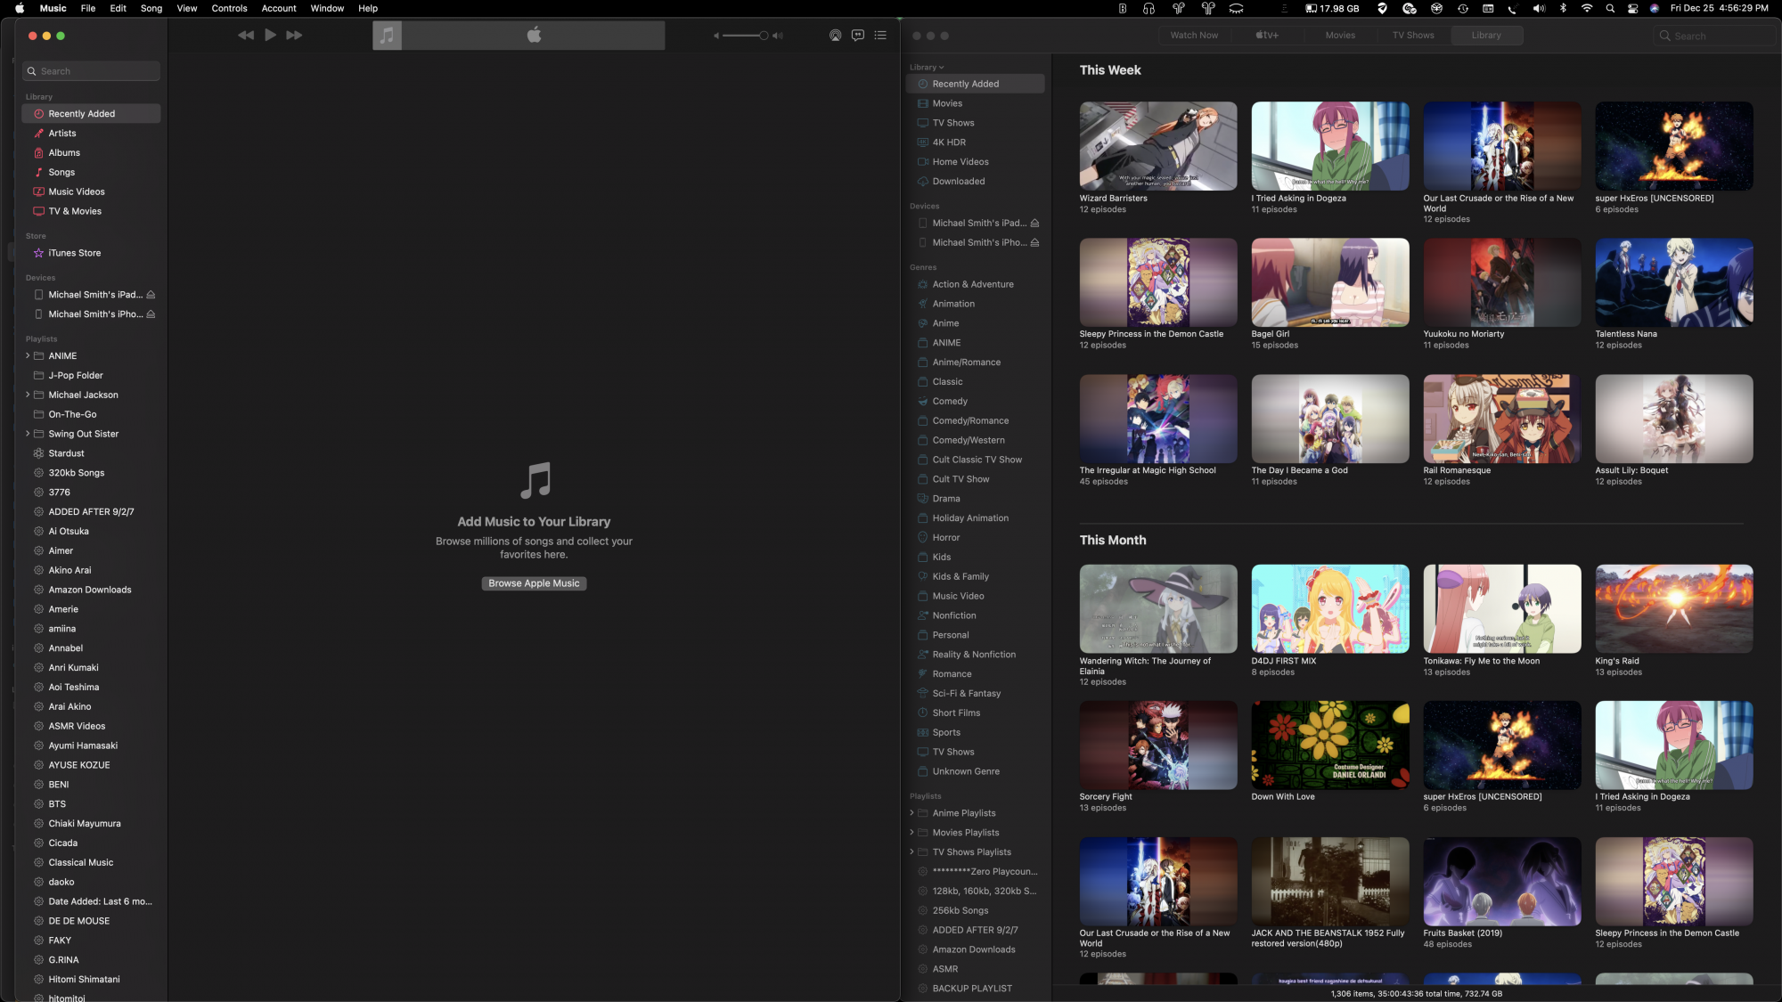Expand Anime Playlists folder in TV sidebar
1782x1002 pixels.
click(x=911, y=813)
